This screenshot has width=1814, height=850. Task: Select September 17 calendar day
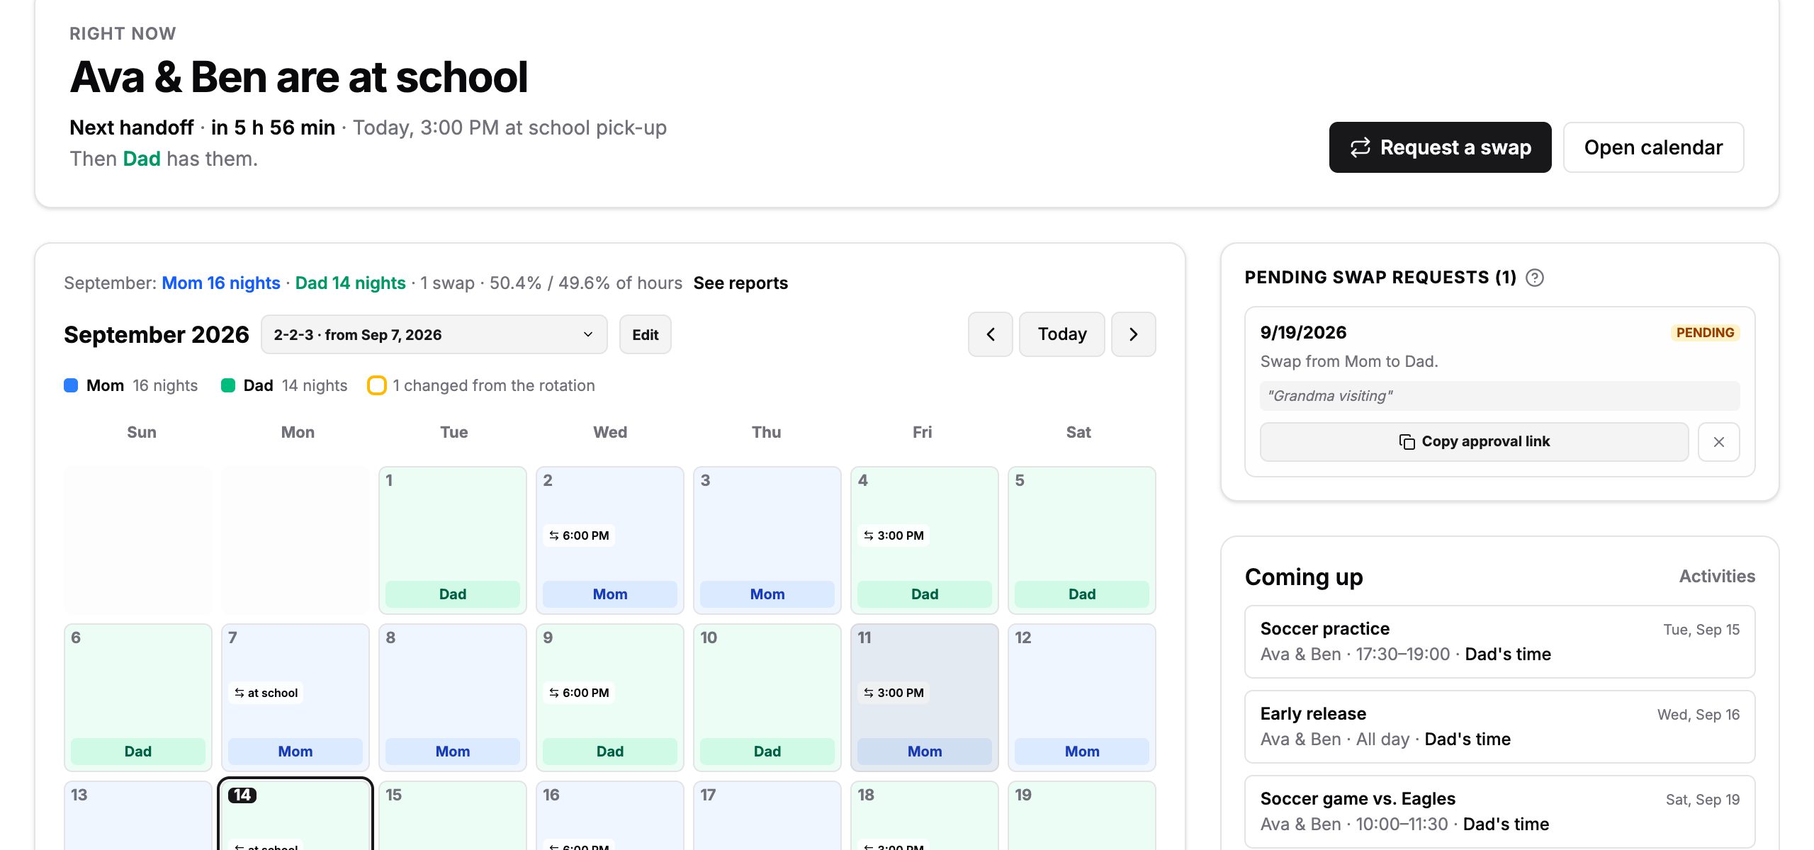tap(767, 815)
